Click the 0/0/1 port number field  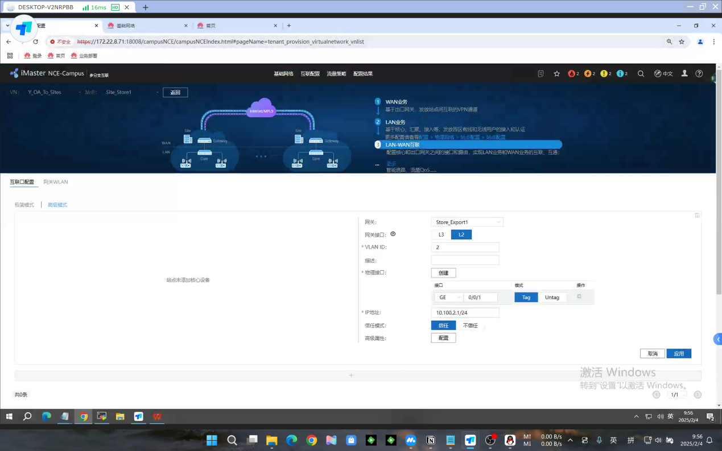click(x=481, y=297)
